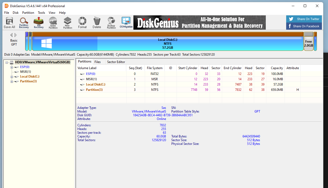
Task: Click the HD0 disk drive icon in tree
Action: click(12, 62)
